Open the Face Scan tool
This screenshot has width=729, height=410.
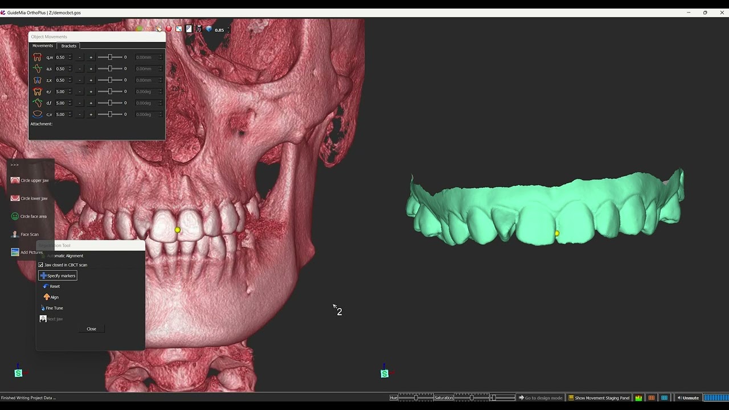pos(26,234)
